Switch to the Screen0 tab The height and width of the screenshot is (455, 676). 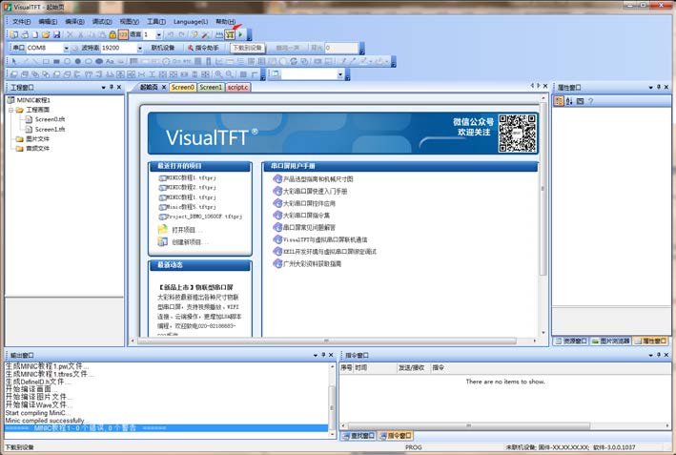point(183,87)
